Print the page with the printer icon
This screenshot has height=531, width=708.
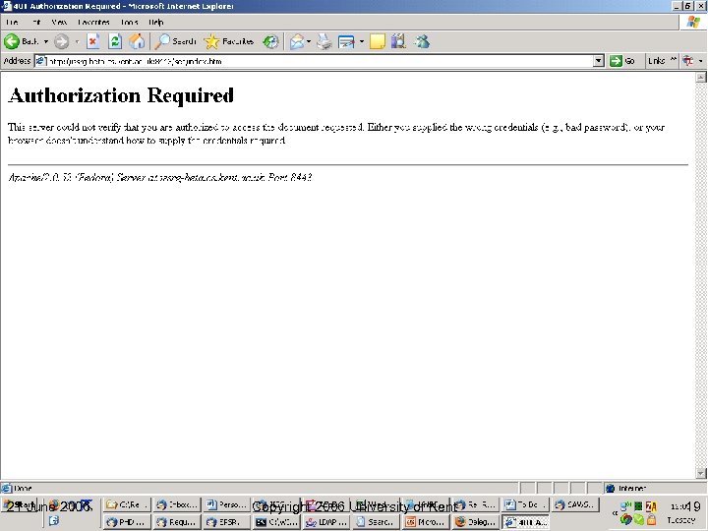(324, 41)
